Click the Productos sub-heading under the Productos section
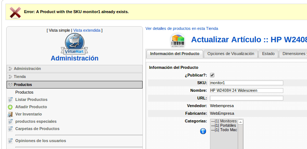This screenshot has width=307, height=149. point(24,92)
